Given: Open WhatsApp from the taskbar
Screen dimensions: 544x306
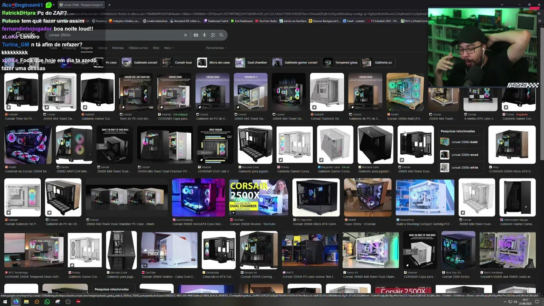Looking at the screenshot, I should pyautogui.click(x=47, y=302).
